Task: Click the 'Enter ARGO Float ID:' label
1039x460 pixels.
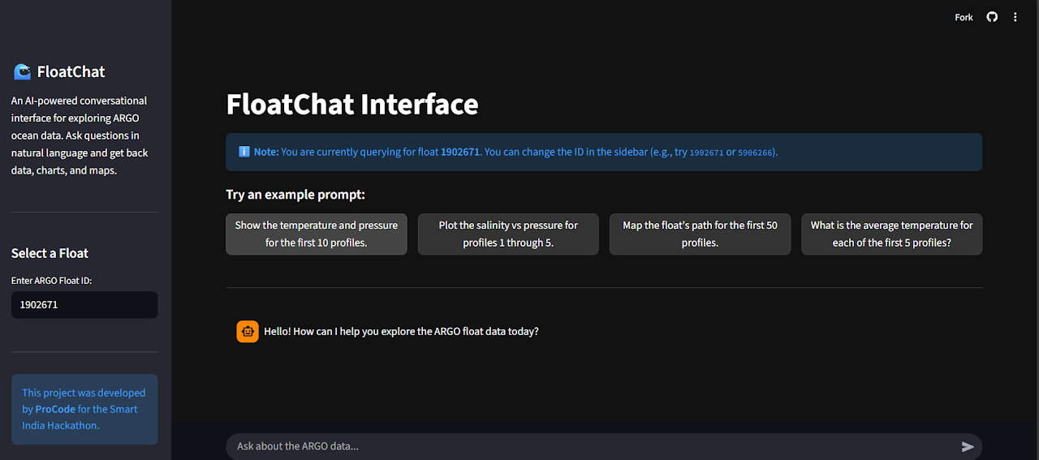Action: tap(51, 281)
